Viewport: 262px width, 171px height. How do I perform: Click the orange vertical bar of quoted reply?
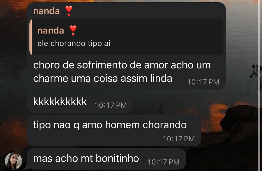(31, 37)
